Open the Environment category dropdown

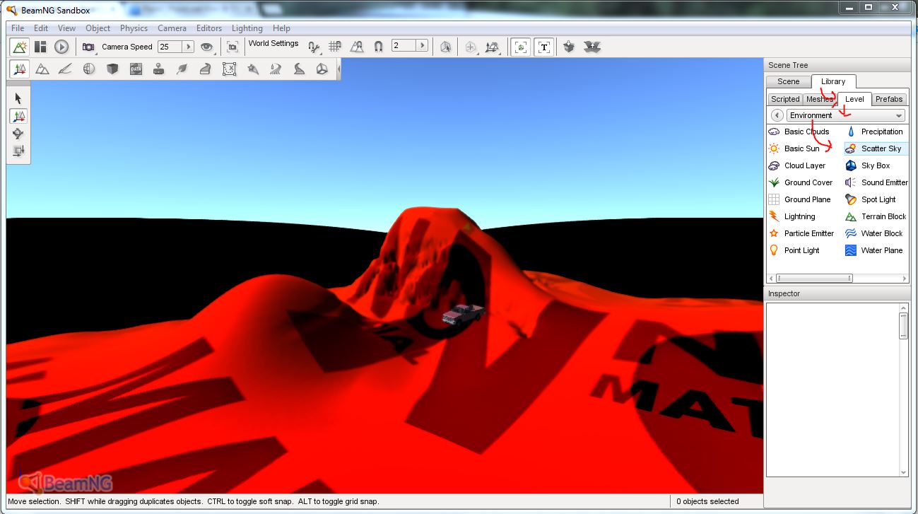coord(847,115)
